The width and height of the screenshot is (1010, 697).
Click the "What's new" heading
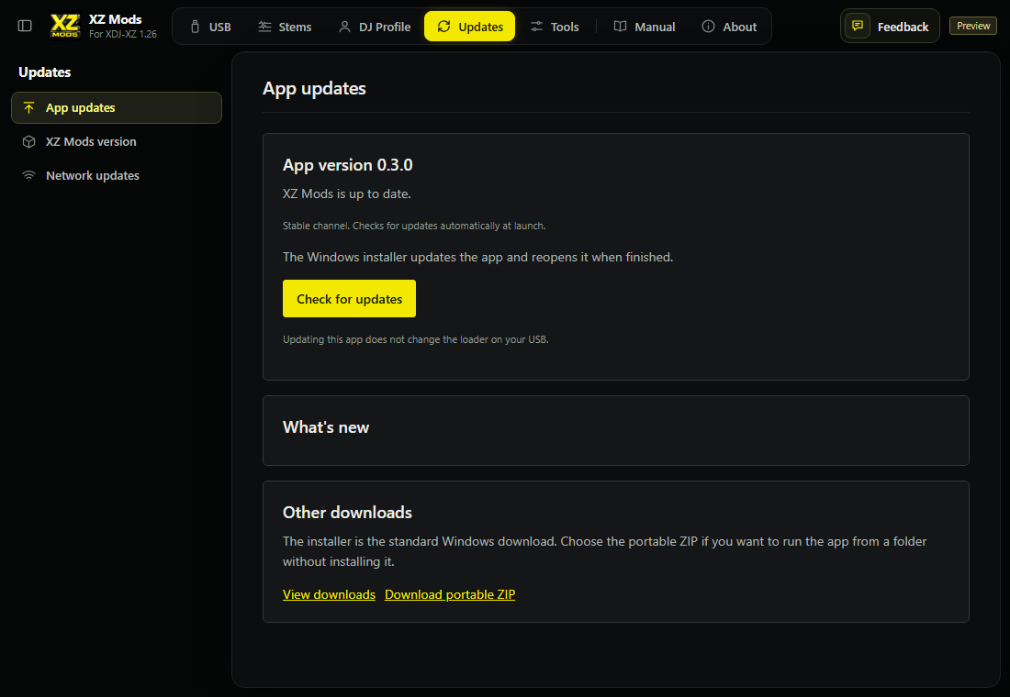326,427
